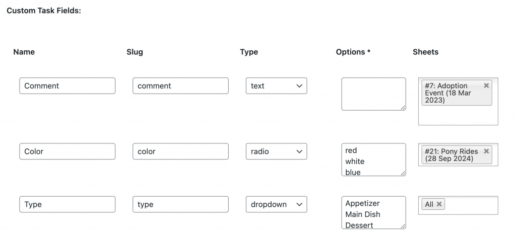Click the red white blue options textarea
This screenshot has width=516, height=236.
pos(373,160)
